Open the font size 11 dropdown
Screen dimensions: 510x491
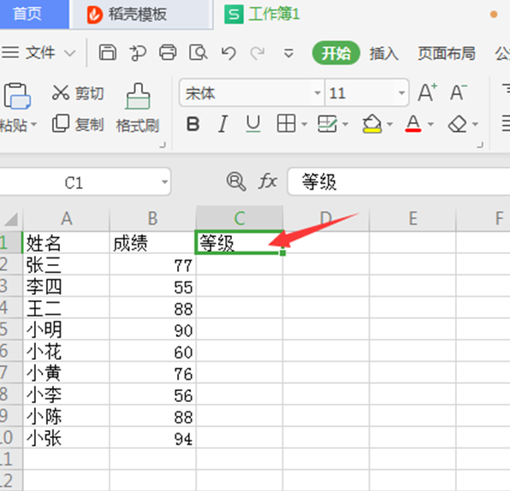click(x=401, y=93)
